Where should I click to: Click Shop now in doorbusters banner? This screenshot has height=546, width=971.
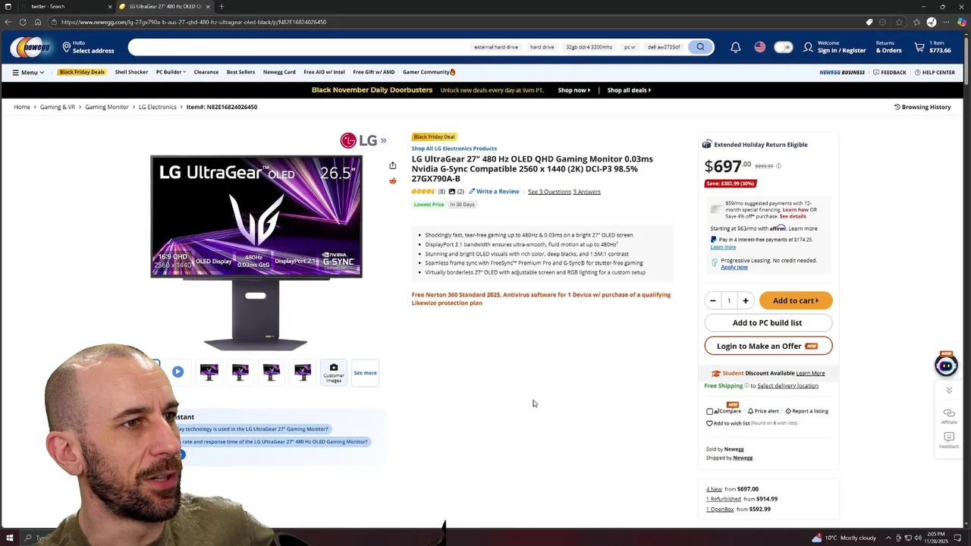pos(573,90)
